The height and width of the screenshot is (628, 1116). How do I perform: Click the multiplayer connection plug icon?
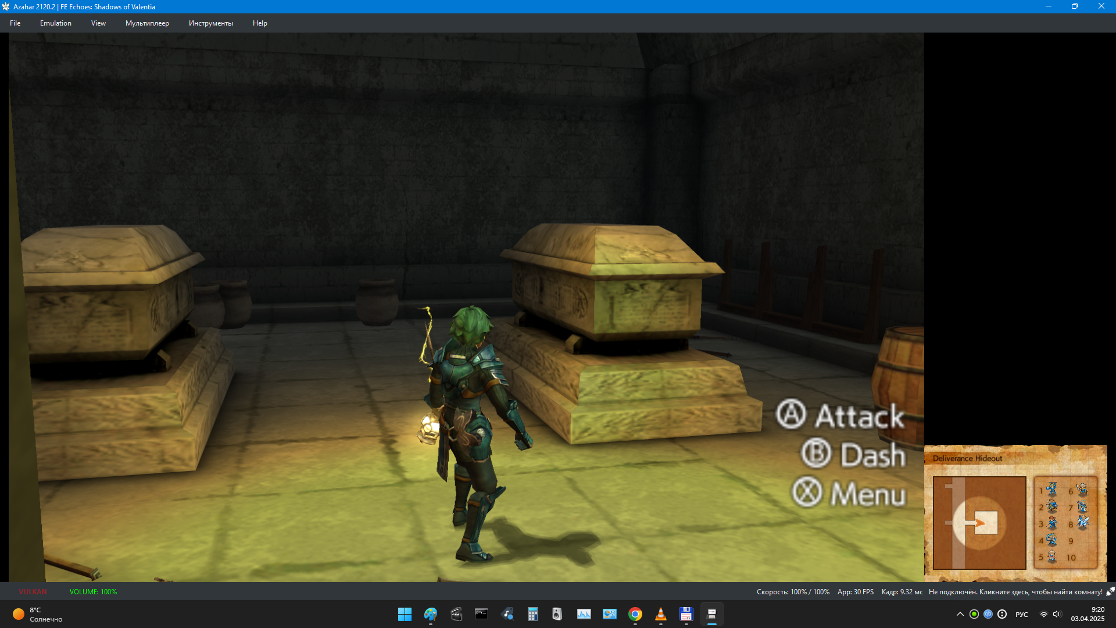point(1110,591)
